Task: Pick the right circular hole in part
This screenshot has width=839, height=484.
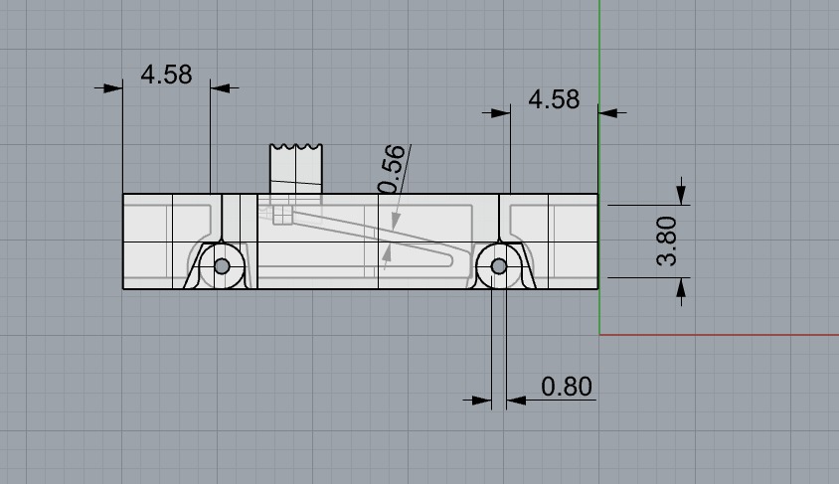Action: (x=499, y=265)
